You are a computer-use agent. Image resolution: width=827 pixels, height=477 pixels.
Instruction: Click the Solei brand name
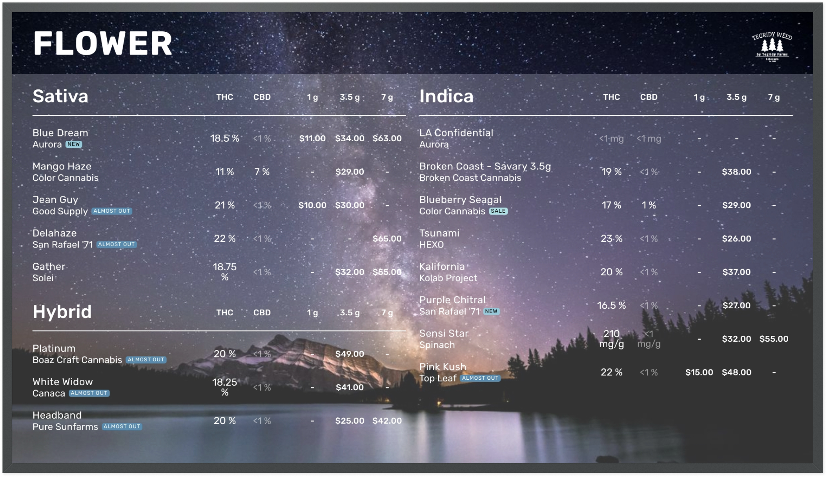coord(43,278)
